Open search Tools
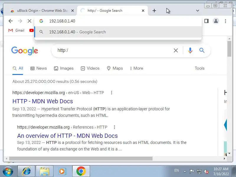This screenshot has width=236, height=177. [200, 68]
